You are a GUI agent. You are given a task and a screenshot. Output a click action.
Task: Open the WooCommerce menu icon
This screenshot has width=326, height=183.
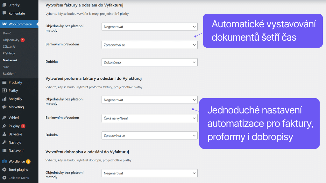coord(4,24)
